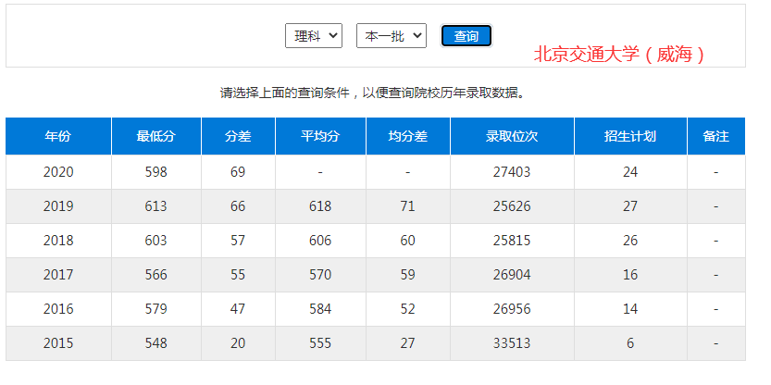Click average score 606
The height and width of the screenshot is (385, 771).
tap(320, 241)
